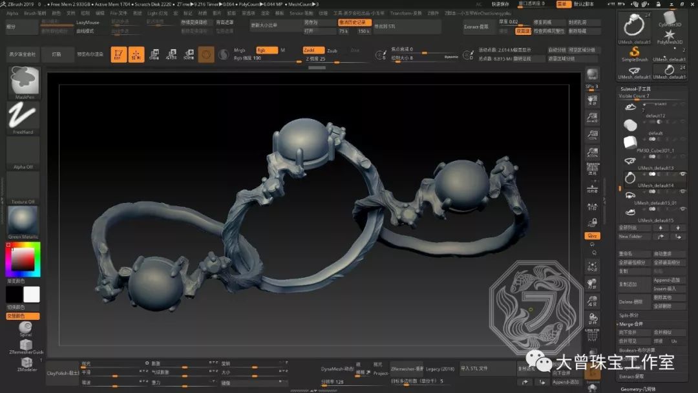Open the Brush menu
This screenshot has width=698, height=393.
pos(35,14)
